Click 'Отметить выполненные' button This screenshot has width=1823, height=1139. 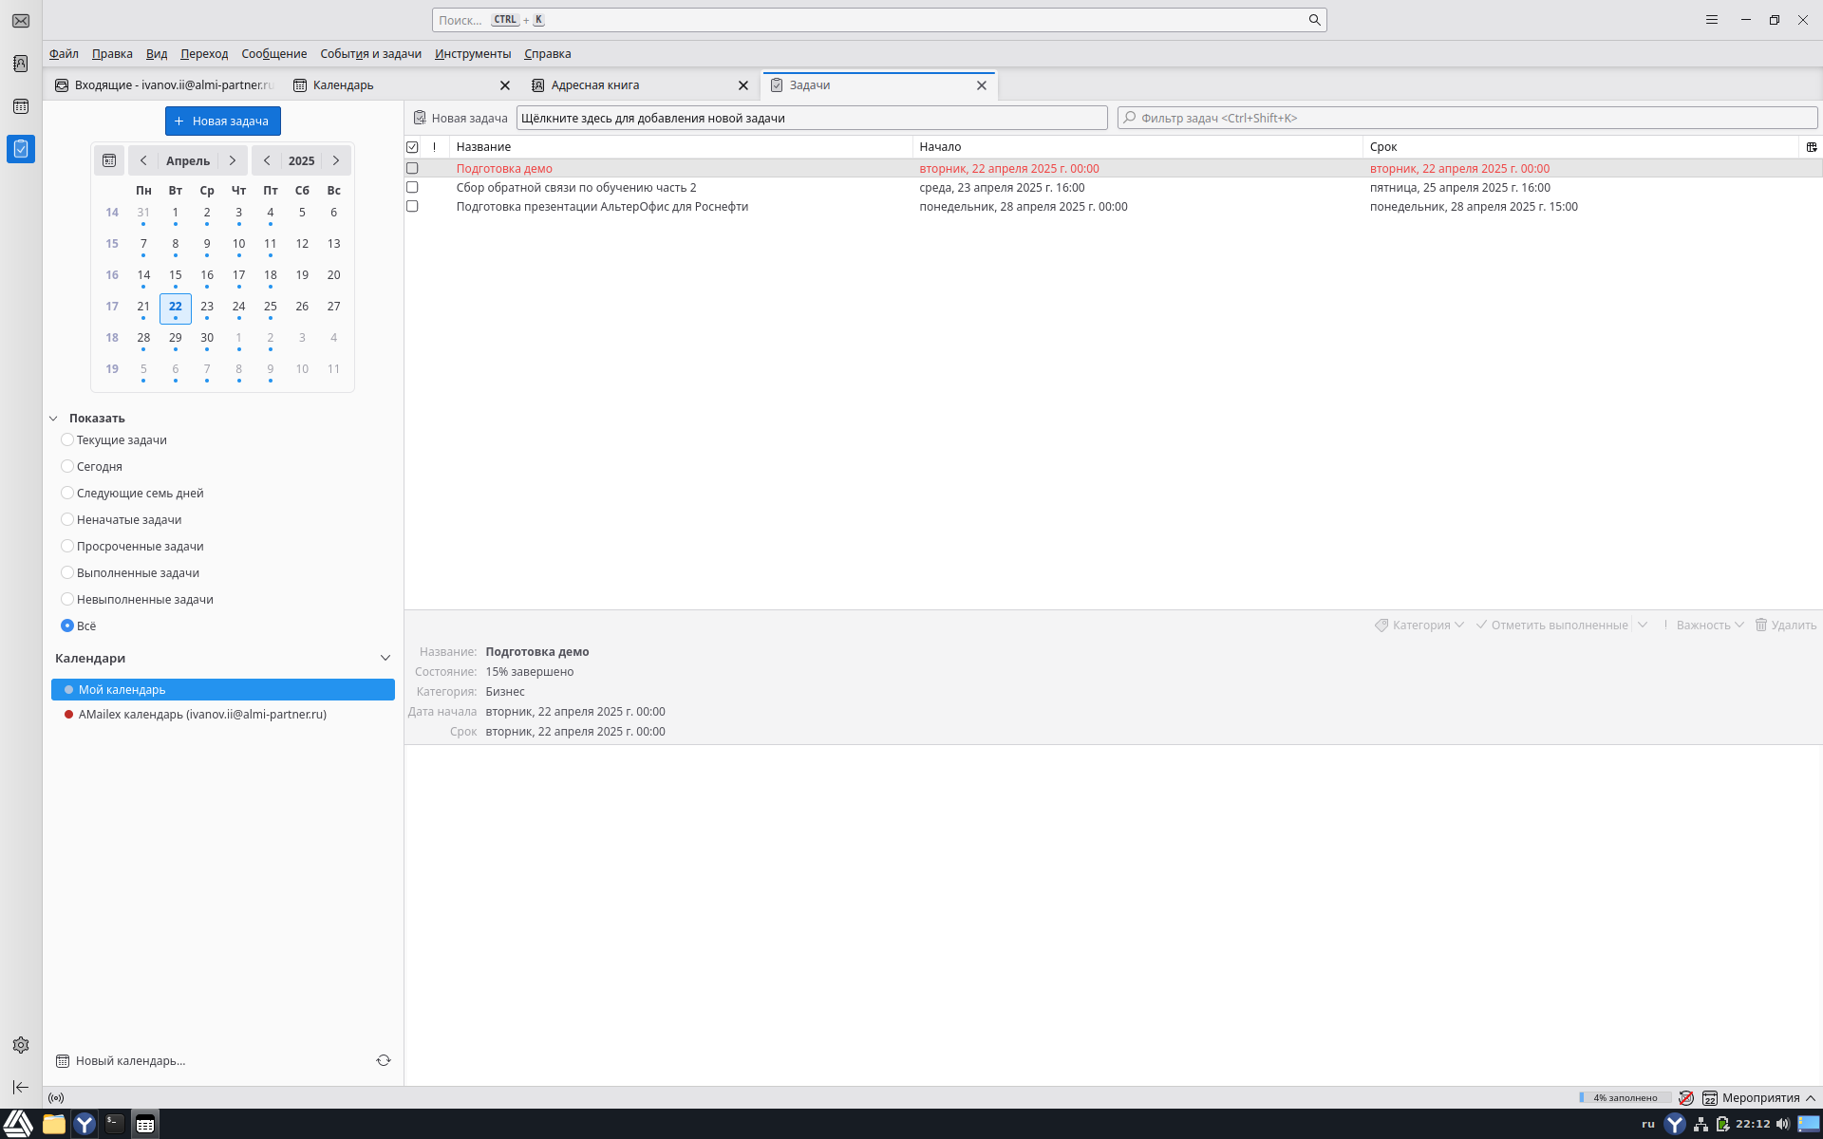point(1552,625)
